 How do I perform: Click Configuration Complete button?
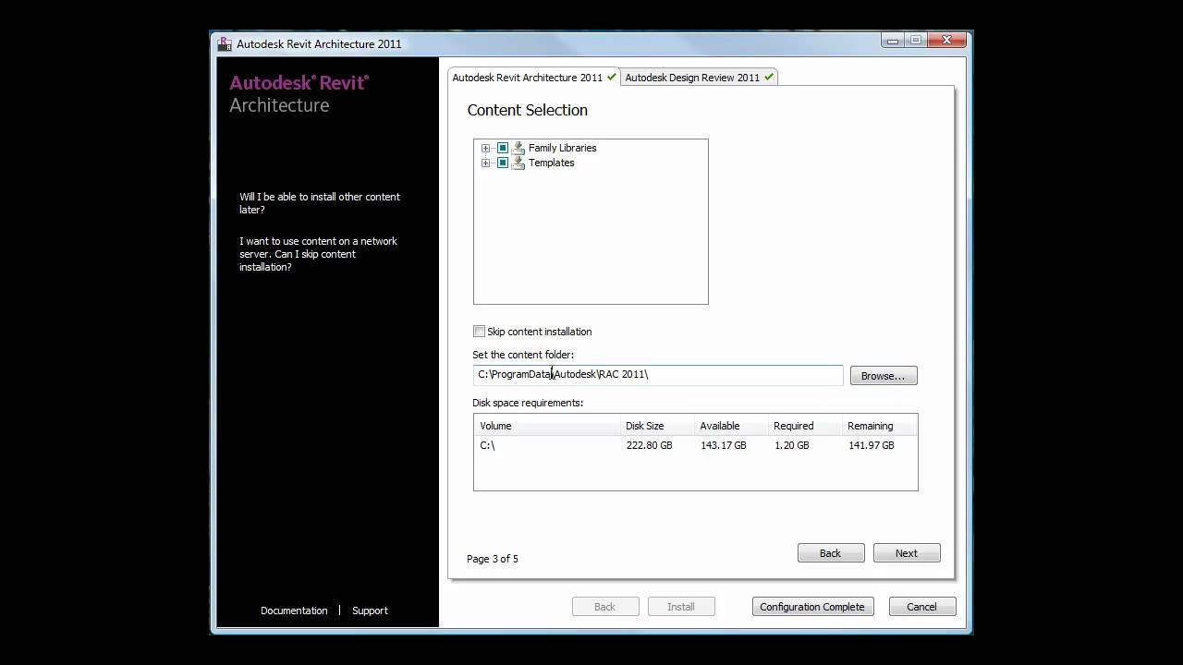point(812,607)
